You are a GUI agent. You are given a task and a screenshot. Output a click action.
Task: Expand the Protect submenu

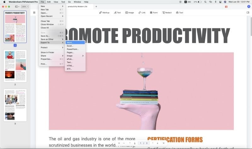point(52,48)
